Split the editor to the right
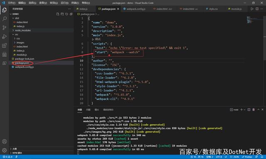The image size is (266, 159). click(257, 9)
